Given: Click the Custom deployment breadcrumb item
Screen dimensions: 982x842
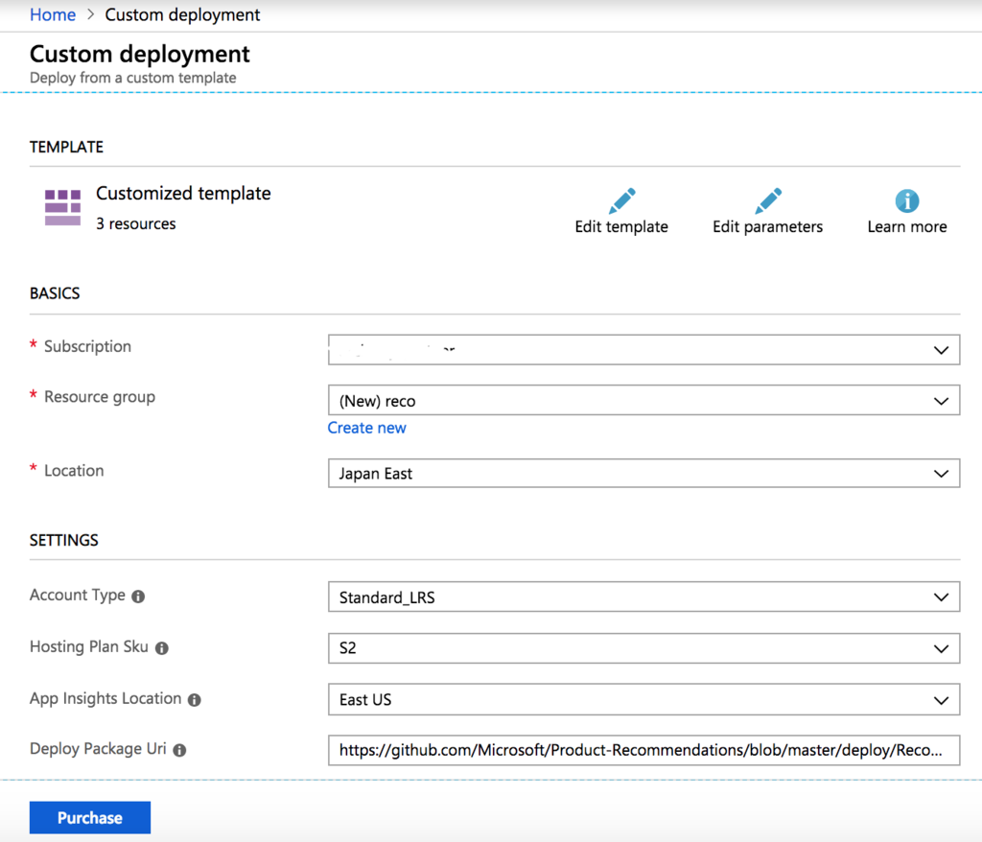Looking at the screenshot, I should [x=182, y=14].
